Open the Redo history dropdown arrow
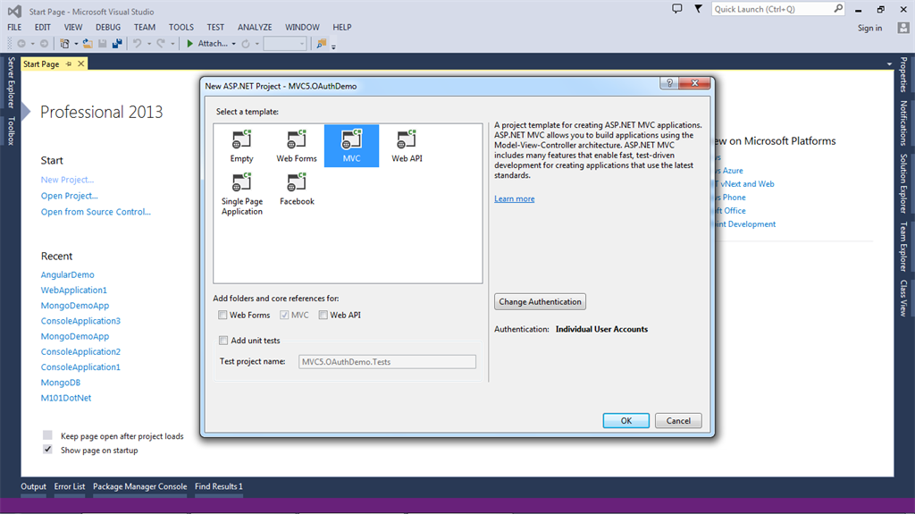 [172, 44]
